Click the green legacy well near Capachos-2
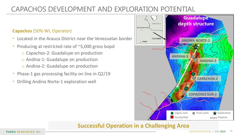 pos(193,74)
